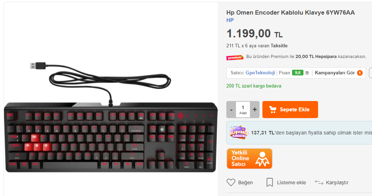Screen dimensions: 372x196
Task: Click the orange campaign count badge
Action: tap(360, 73)
